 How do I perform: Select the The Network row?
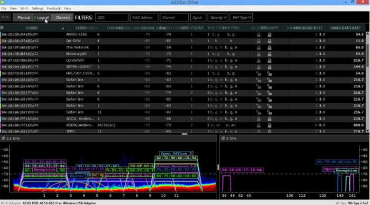click(x=183, y=47)
